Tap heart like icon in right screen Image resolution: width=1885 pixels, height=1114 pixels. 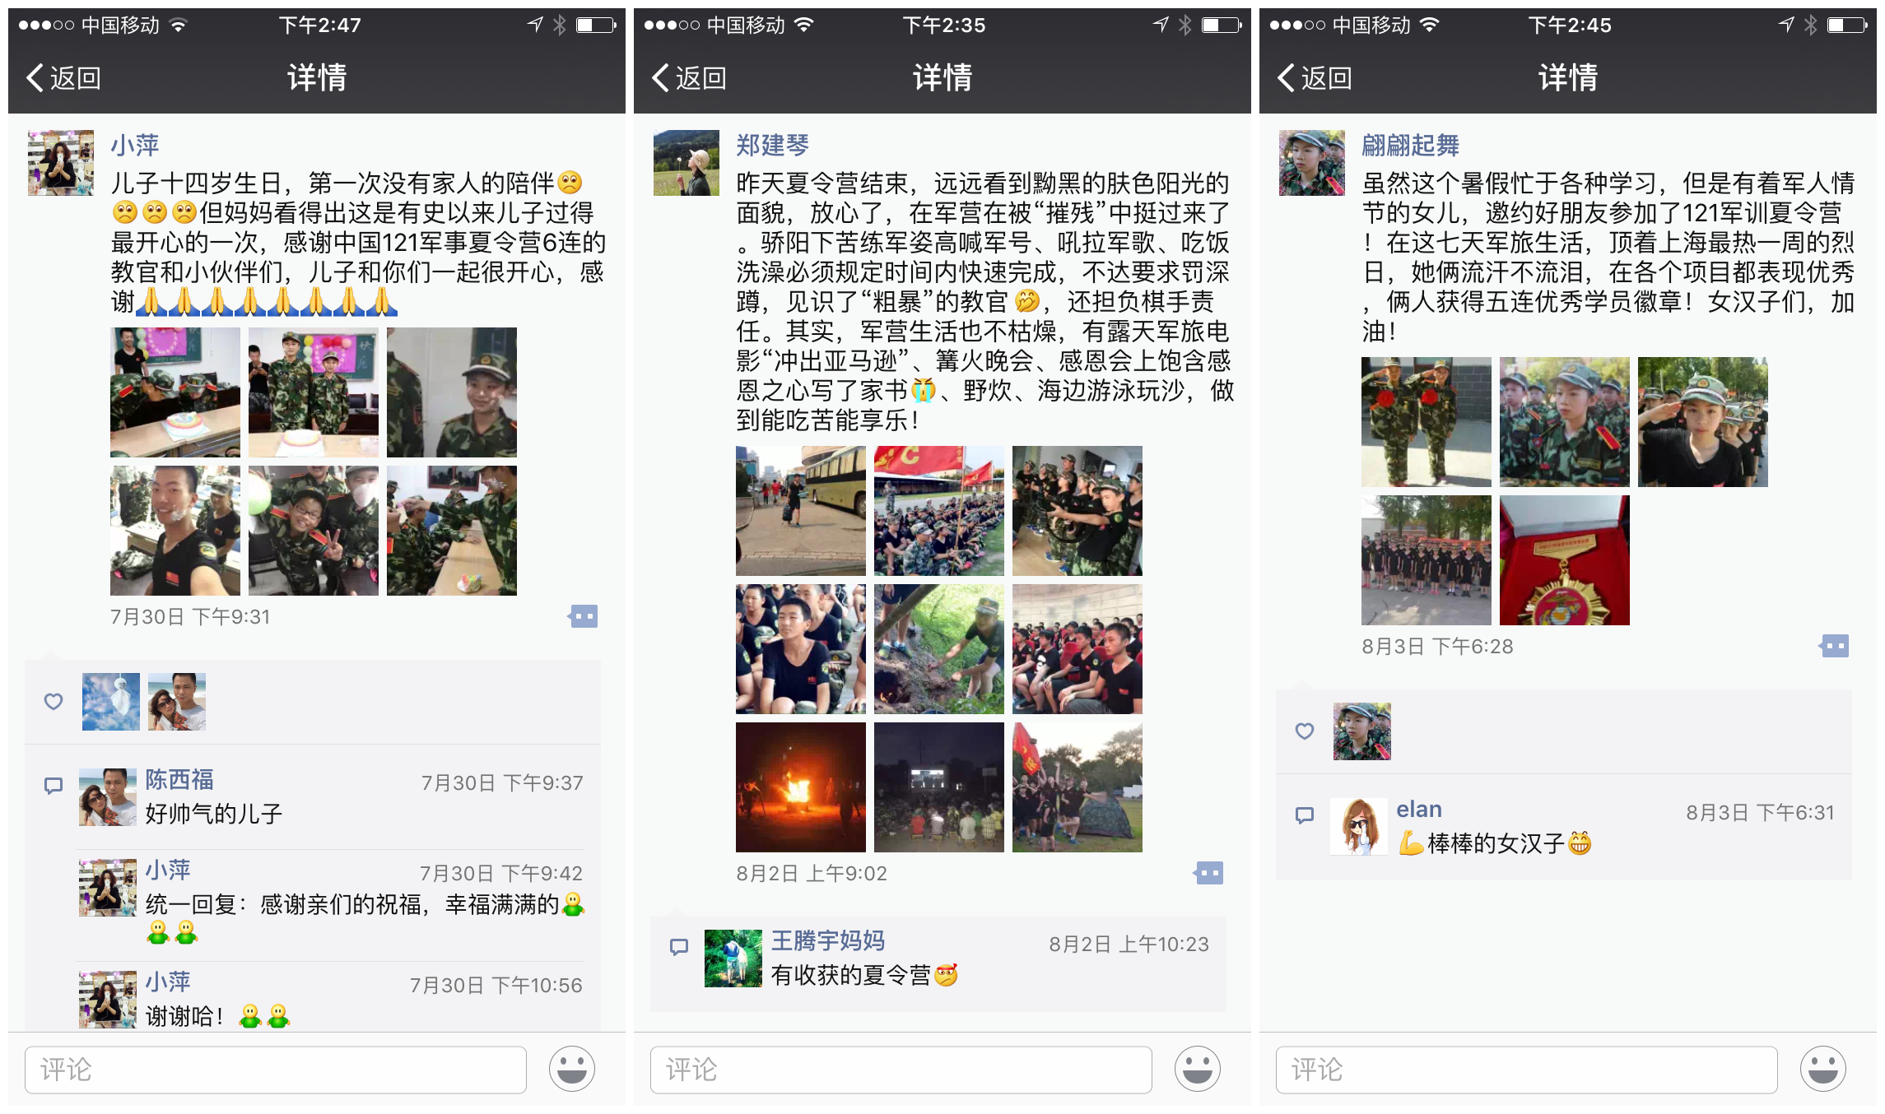(1305, 731)
